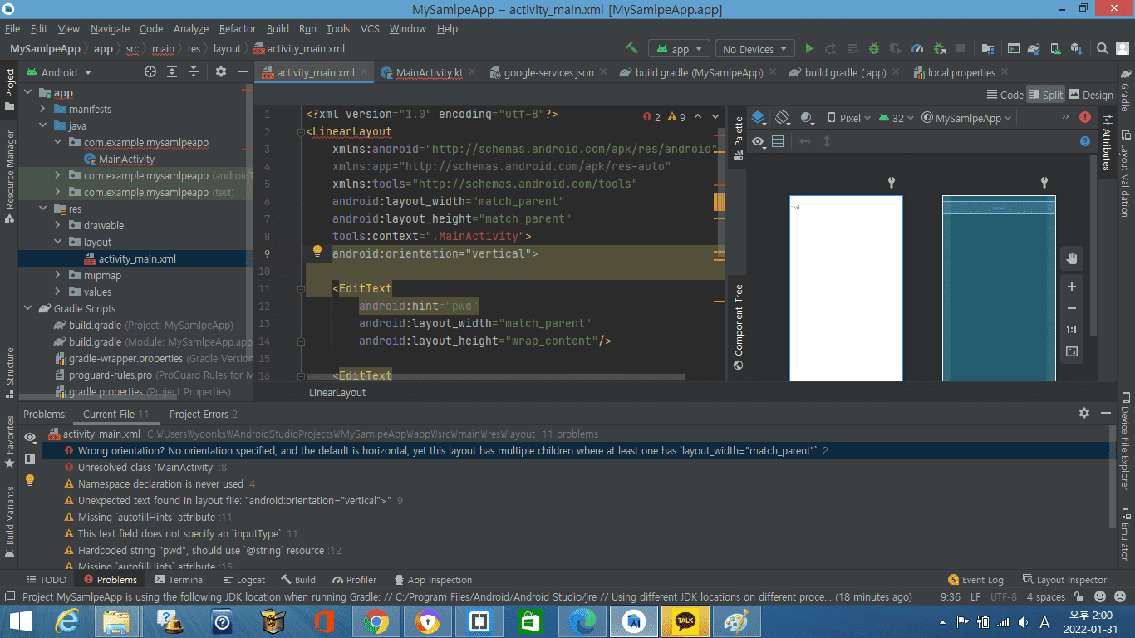Toggle design view options eye icon

click(759, 142)
